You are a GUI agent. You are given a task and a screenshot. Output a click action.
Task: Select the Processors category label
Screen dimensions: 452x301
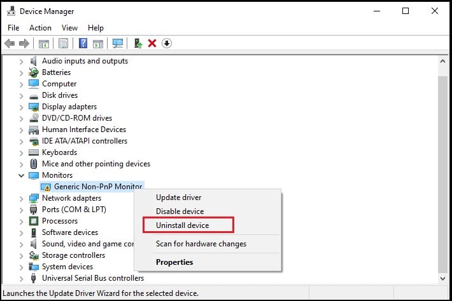(x=60, y=221)
